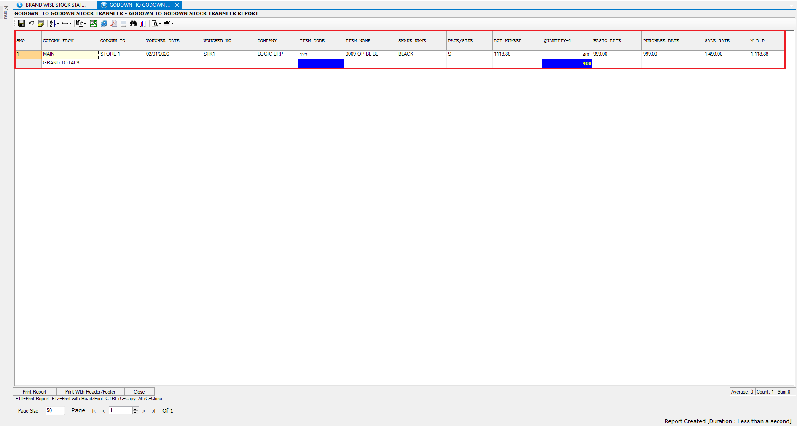Expand the printer options dropdown
Viewport: 797px width, 426px height.
172,24
